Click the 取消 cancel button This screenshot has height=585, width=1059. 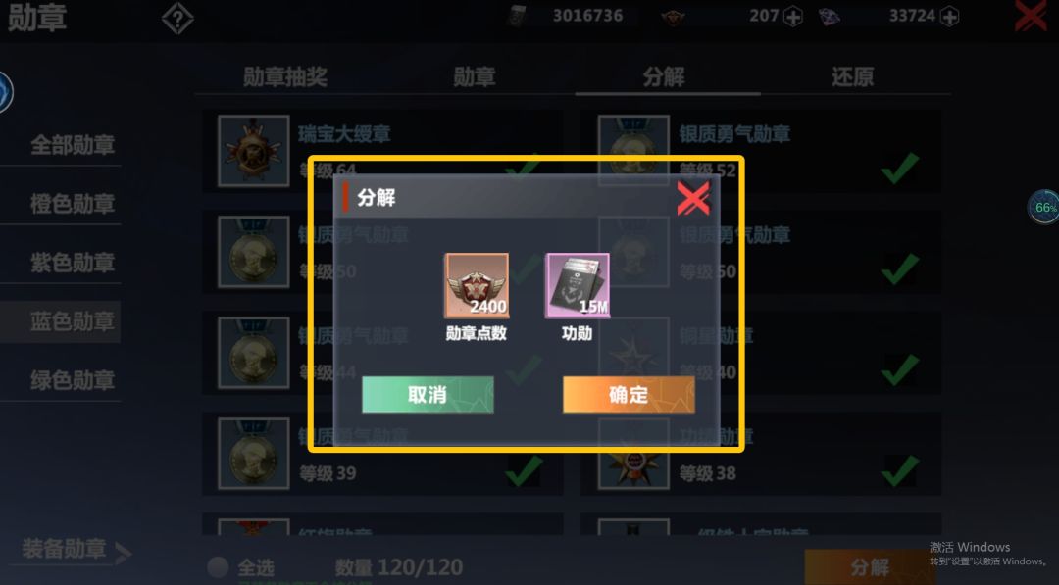point(428,395)
